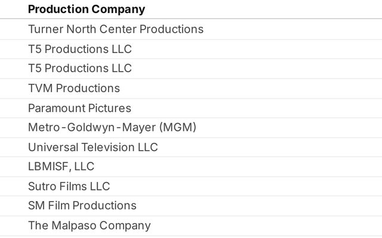Activate the last visible company row
The height and width of the screenshot is (238, 382).
89,226
